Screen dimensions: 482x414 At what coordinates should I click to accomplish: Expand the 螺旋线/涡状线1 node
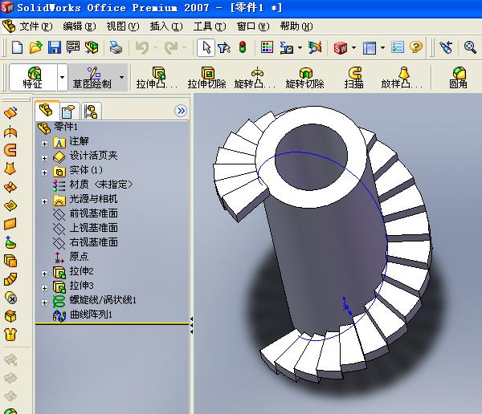click(x=44, y=302)
